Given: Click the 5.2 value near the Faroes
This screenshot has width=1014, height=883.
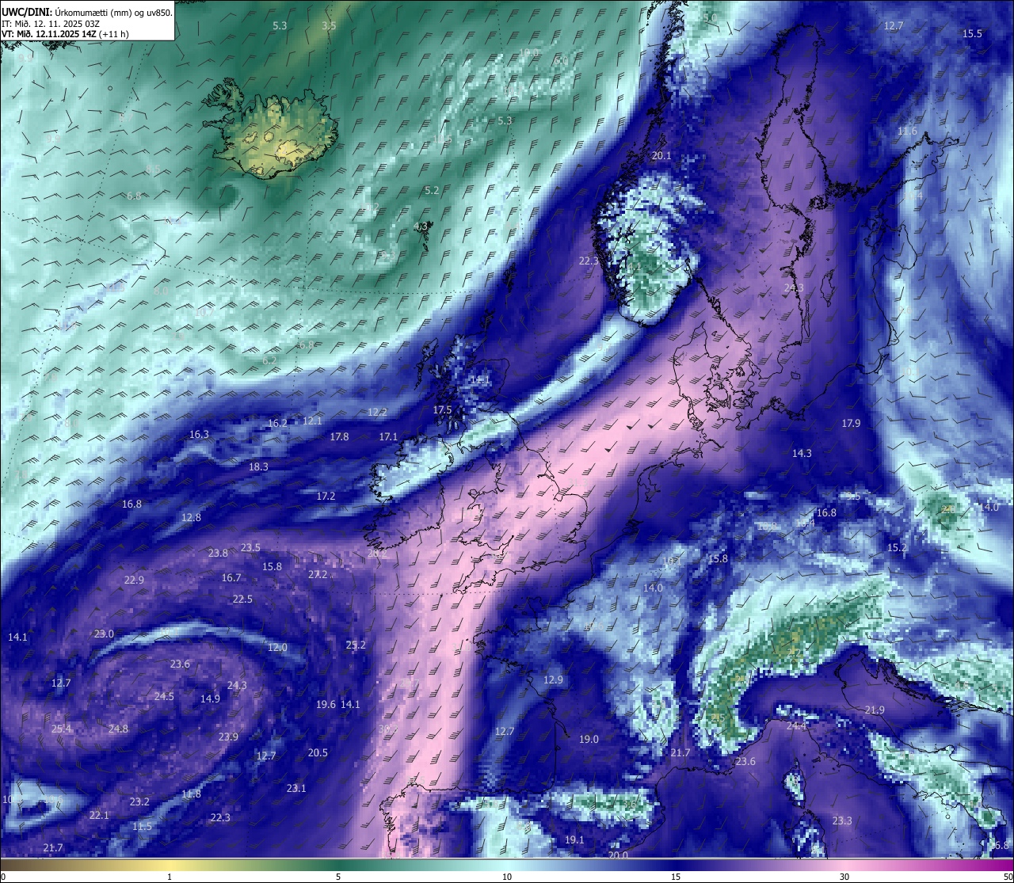Looking at the screenshot, I should 432,191.
